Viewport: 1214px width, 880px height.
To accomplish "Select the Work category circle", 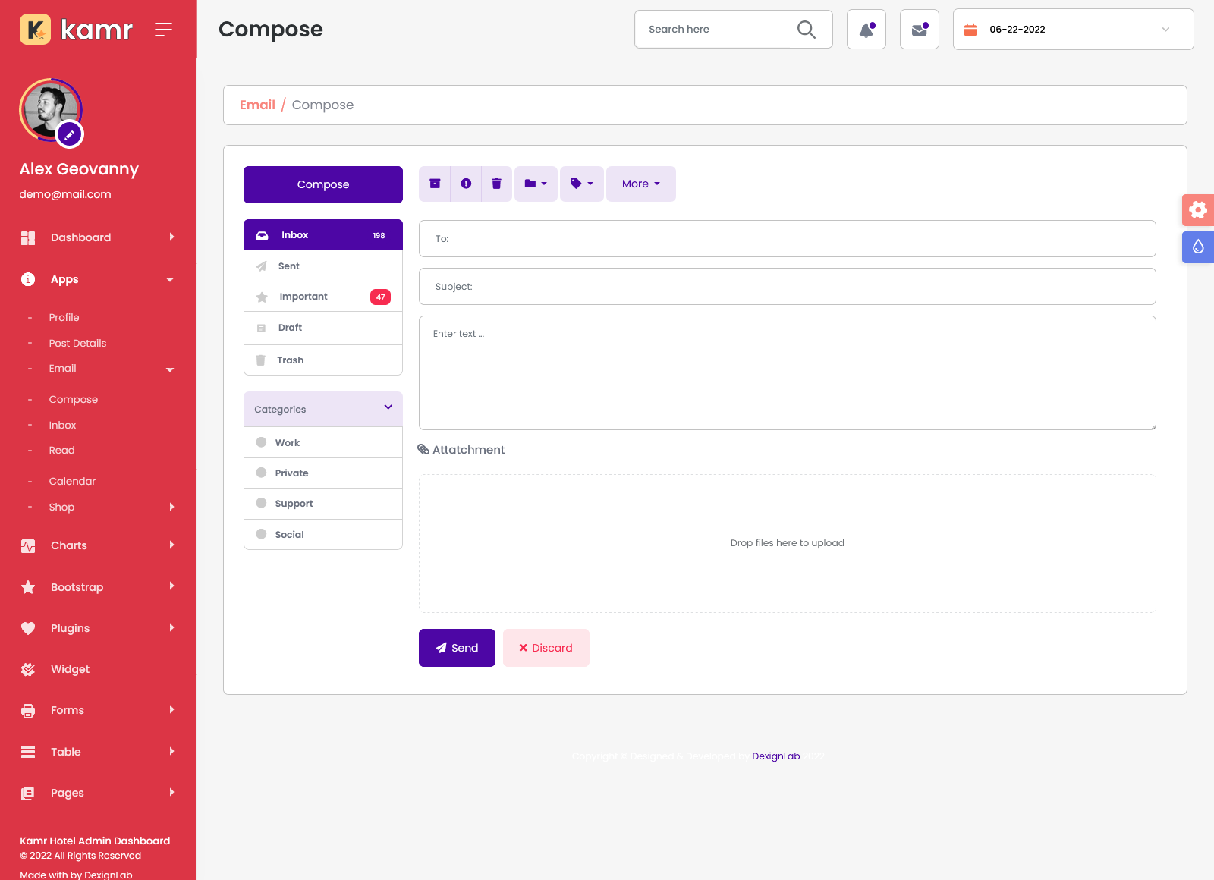I will click(261, 442).
